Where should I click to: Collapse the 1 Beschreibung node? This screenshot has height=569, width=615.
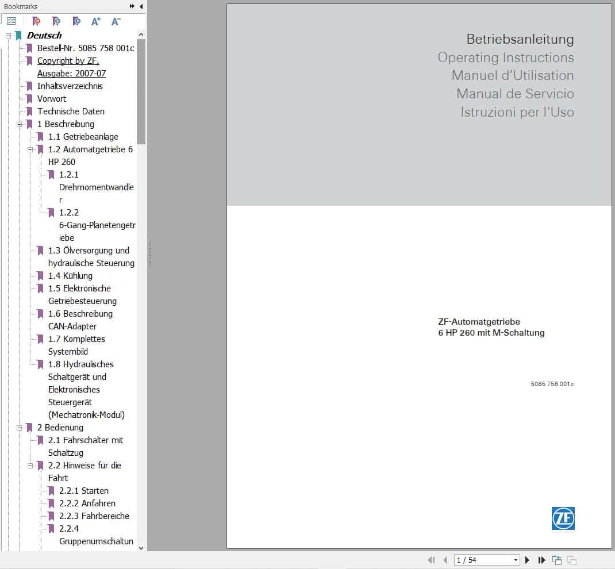(19, 124)
